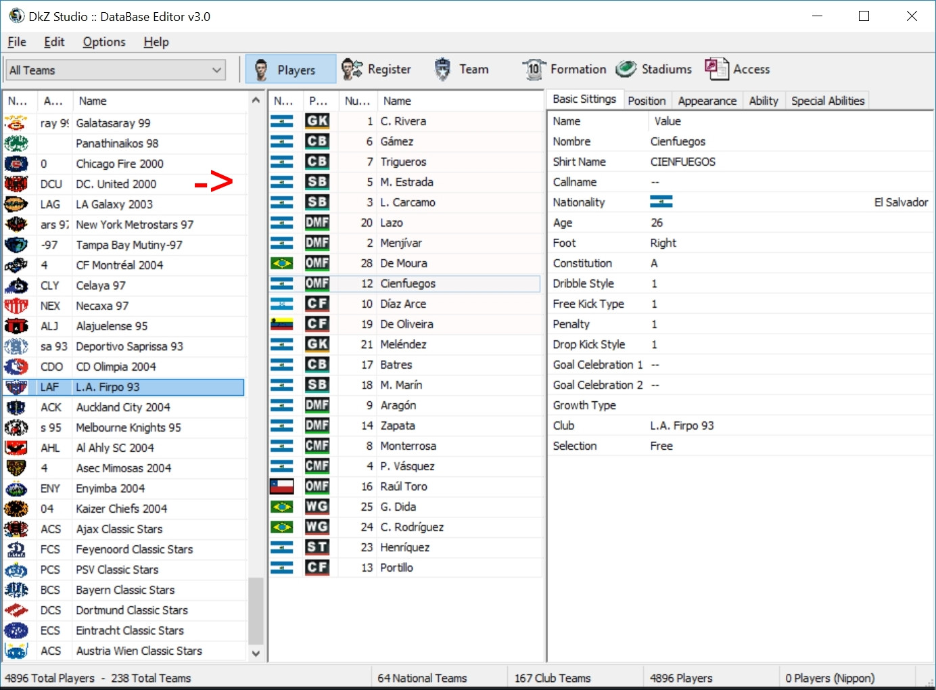Select the team CD Olimpia 2004
Screen dimensions: 936x690
(124, 367)
